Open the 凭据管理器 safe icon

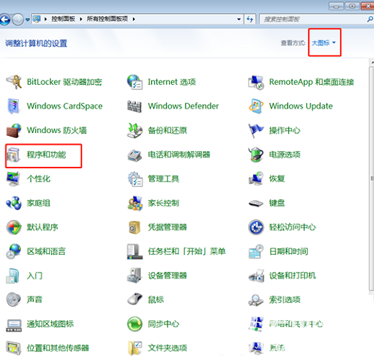pyautogui.click(x=134, y=227)
